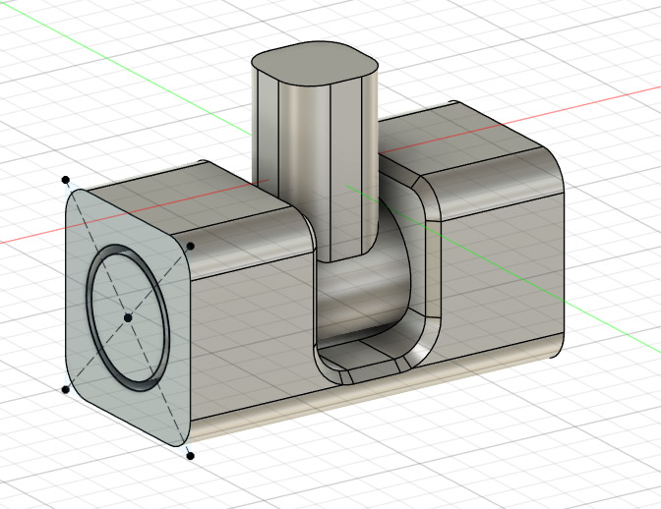
Task: Select the upper-right sketch corner point
Action: pyautogui.click(x=191, y=246)
